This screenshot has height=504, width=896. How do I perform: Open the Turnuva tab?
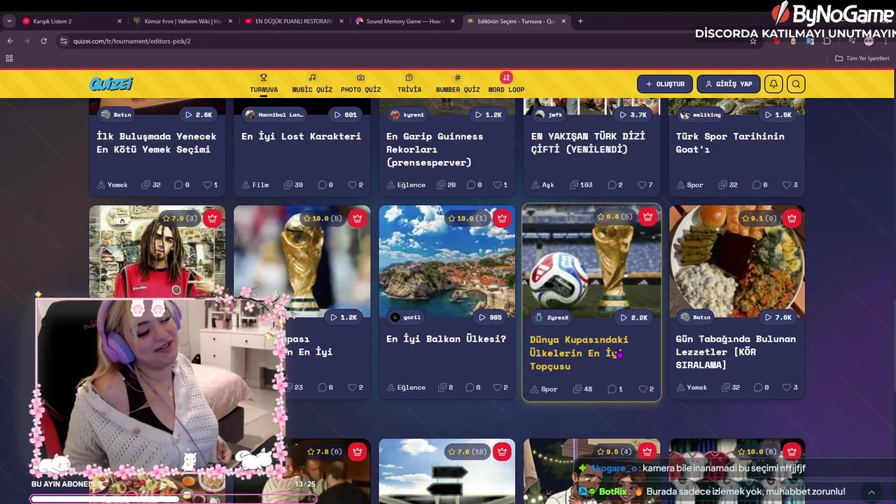click(x=264, y=83)
